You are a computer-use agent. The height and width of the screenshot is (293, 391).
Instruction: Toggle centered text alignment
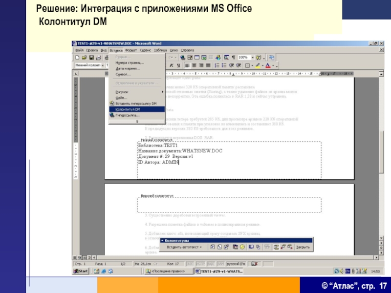pos(194,65)
